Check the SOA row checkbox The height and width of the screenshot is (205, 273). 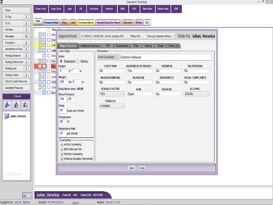point(49,56)
